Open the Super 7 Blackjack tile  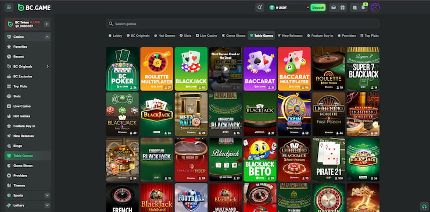363,69
